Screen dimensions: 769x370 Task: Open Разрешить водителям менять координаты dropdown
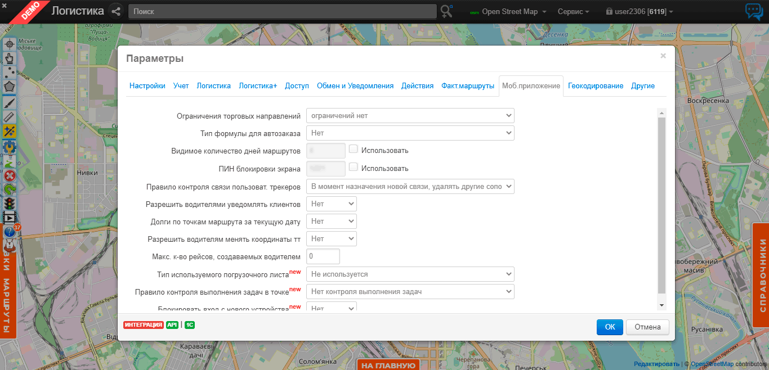(x=332, y=238)
